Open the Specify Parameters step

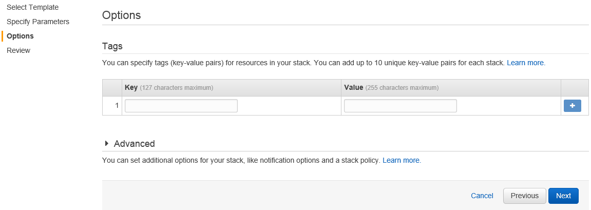coord(38,22)
